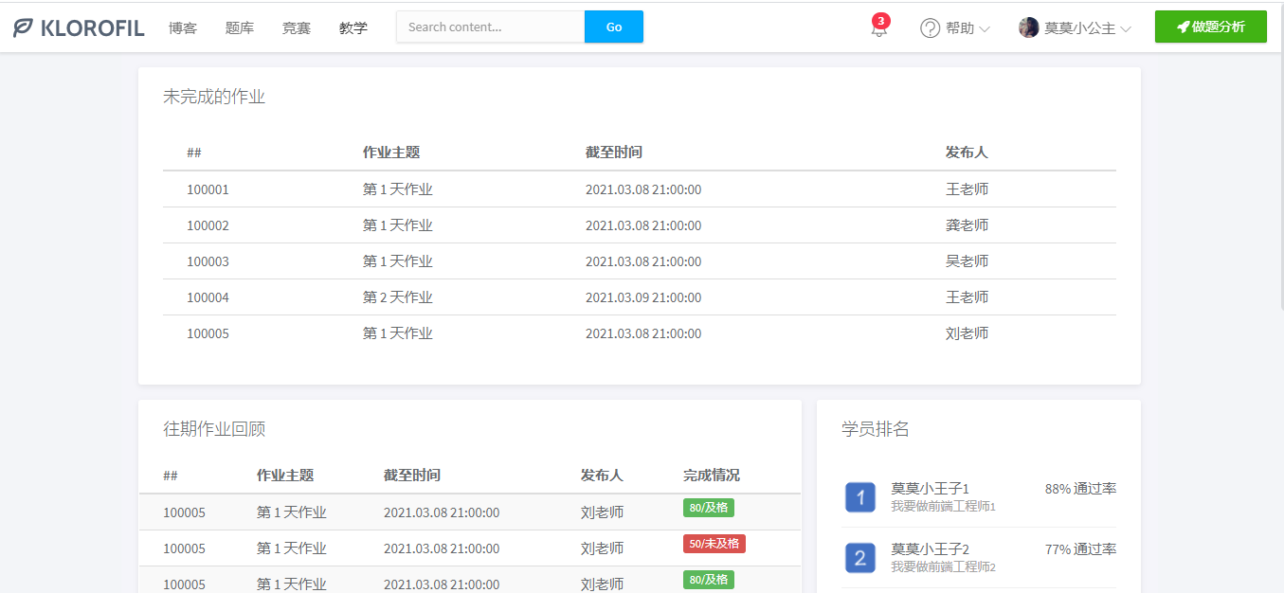Click publisher 龚老师

967,225
